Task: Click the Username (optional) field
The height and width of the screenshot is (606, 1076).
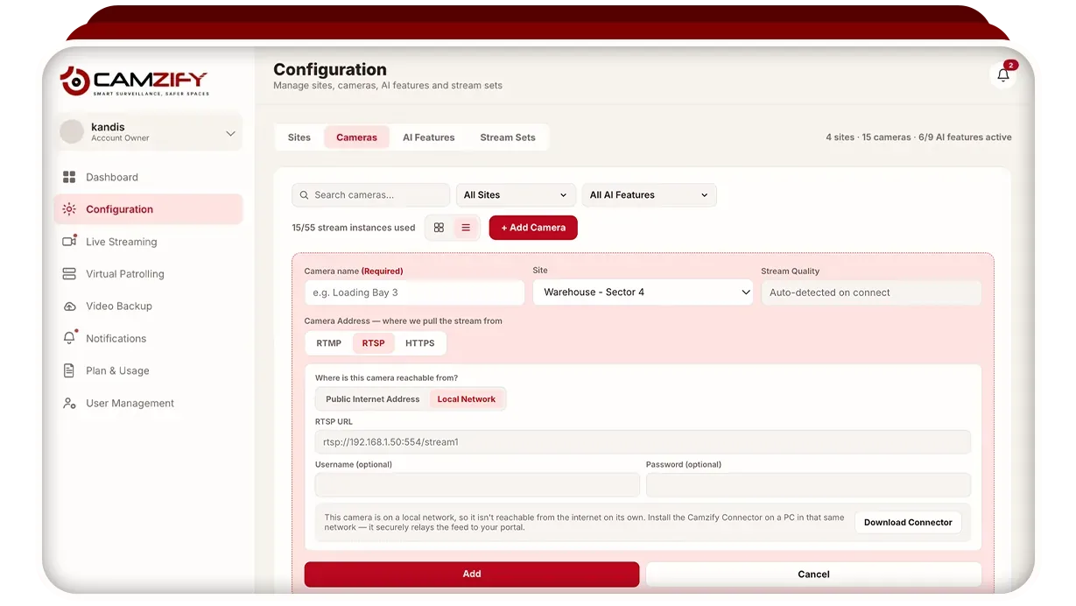Action: click(x=477, y=485)
